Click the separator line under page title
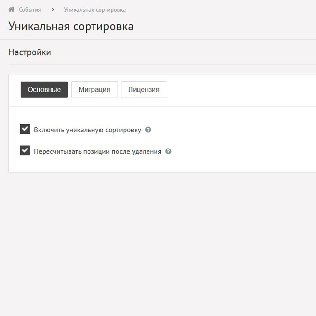The image size is (316, 316). coord(158,39)
